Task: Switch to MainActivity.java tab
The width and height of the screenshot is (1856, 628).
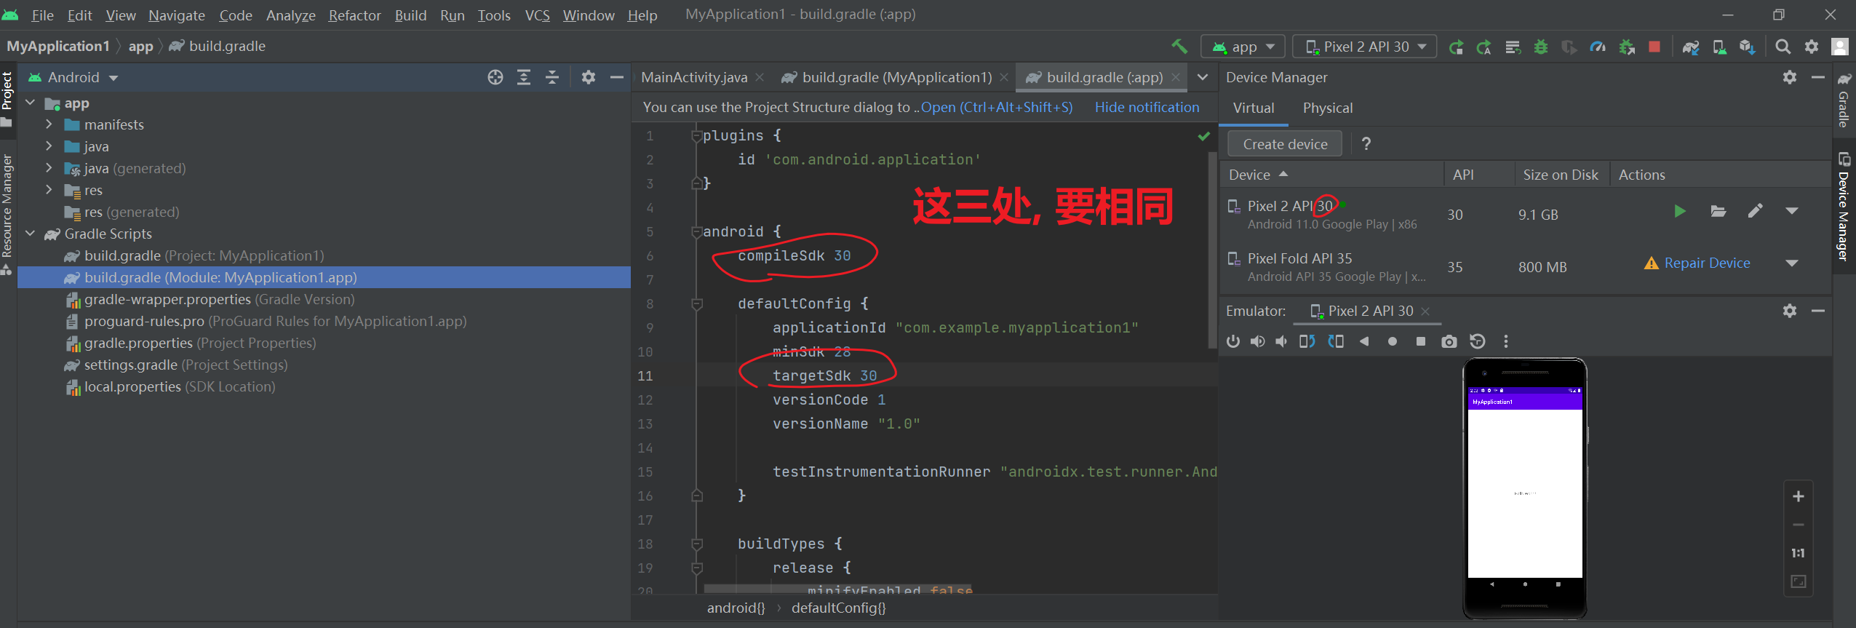Action: pos(694,77)
